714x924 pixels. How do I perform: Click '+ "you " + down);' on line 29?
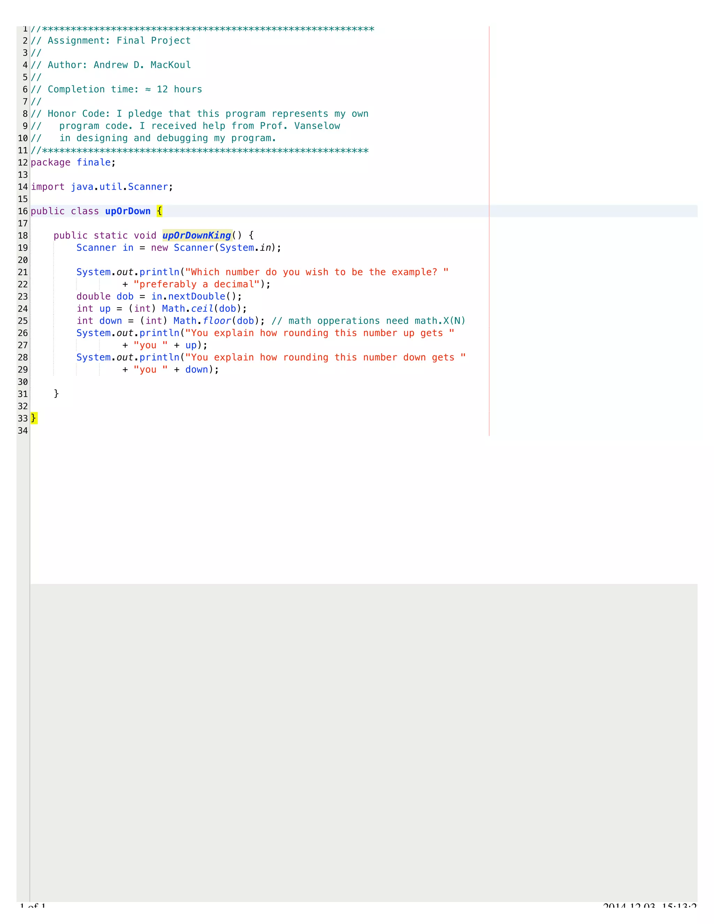point(171,370)
